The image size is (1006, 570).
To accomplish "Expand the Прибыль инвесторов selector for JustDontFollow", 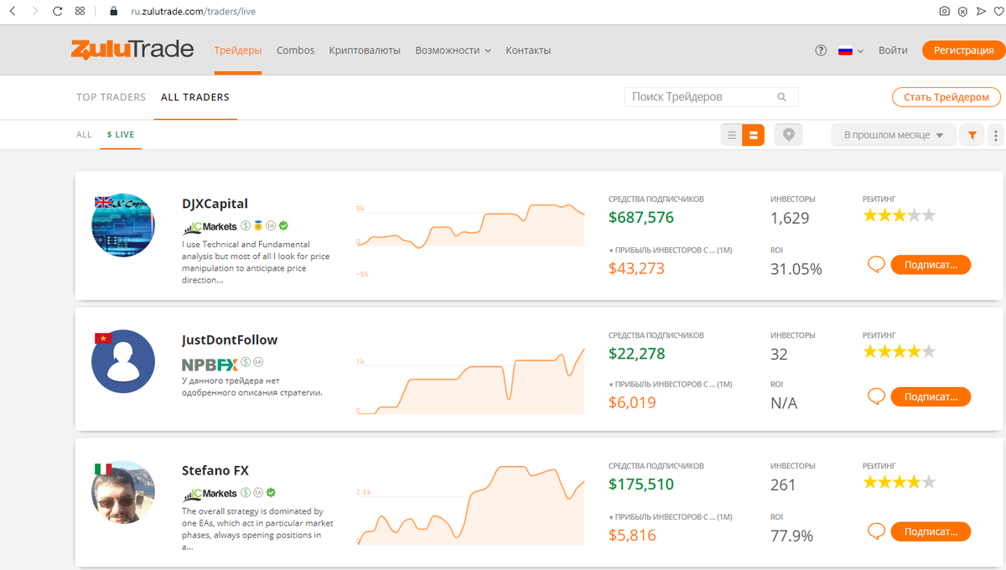I will point(671,384).
